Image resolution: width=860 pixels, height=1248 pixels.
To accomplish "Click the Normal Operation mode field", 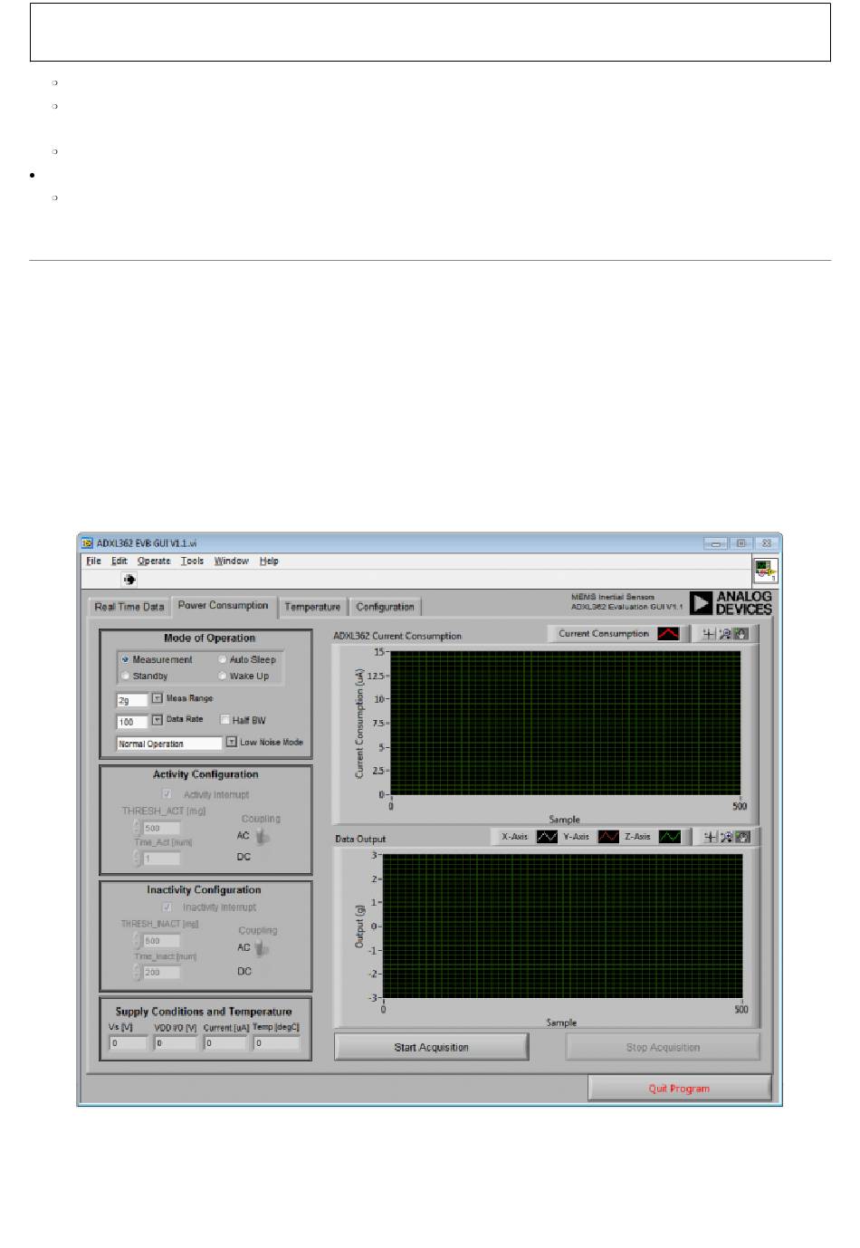I will click(x=169, y=744).
